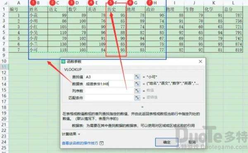Close the 函数参数 dialog with X
248x153 pixels.
click(200, 61)
